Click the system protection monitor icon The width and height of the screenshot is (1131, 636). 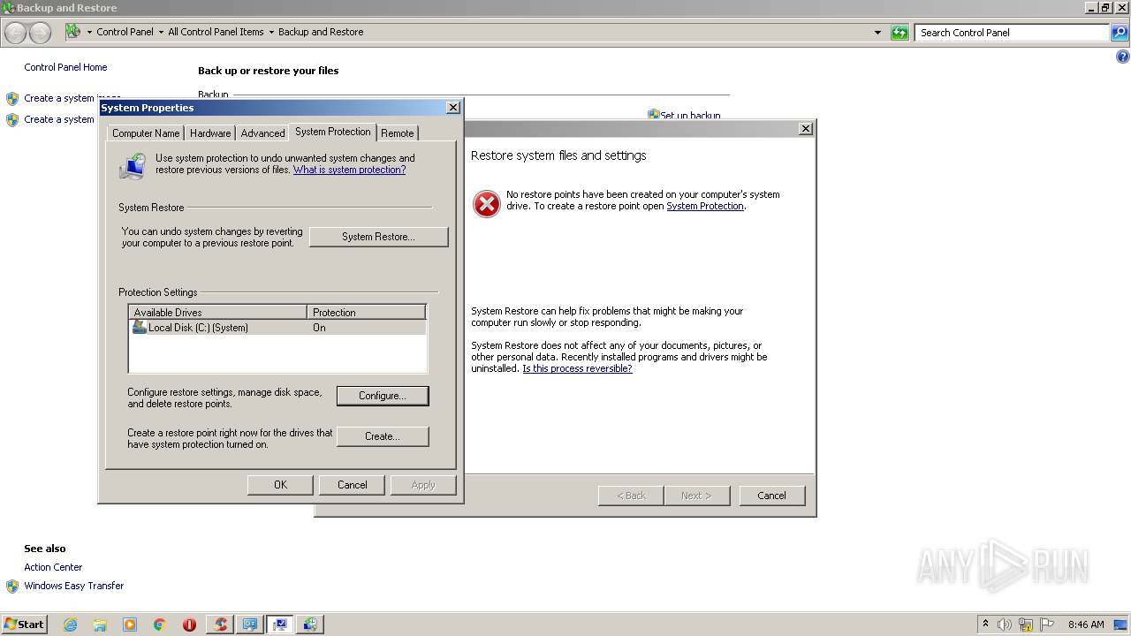(133, 166)
